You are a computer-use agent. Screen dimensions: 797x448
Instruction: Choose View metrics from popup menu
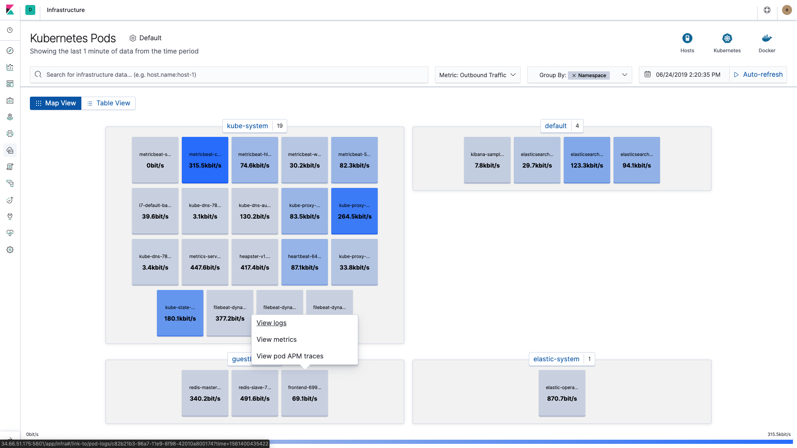pos(276,340)
